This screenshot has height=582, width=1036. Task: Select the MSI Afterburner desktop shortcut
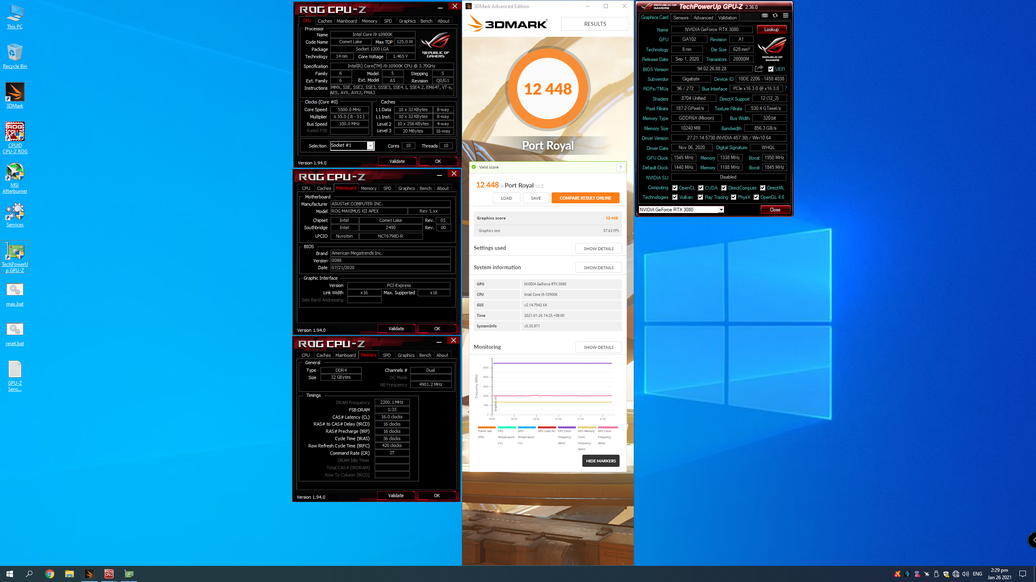coord(15,178)
